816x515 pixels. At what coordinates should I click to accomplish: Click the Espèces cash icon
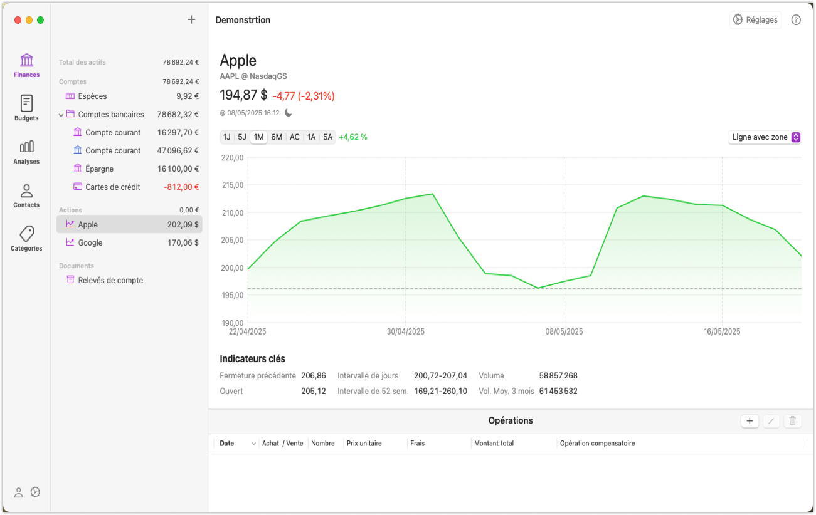tap(70, 96)
